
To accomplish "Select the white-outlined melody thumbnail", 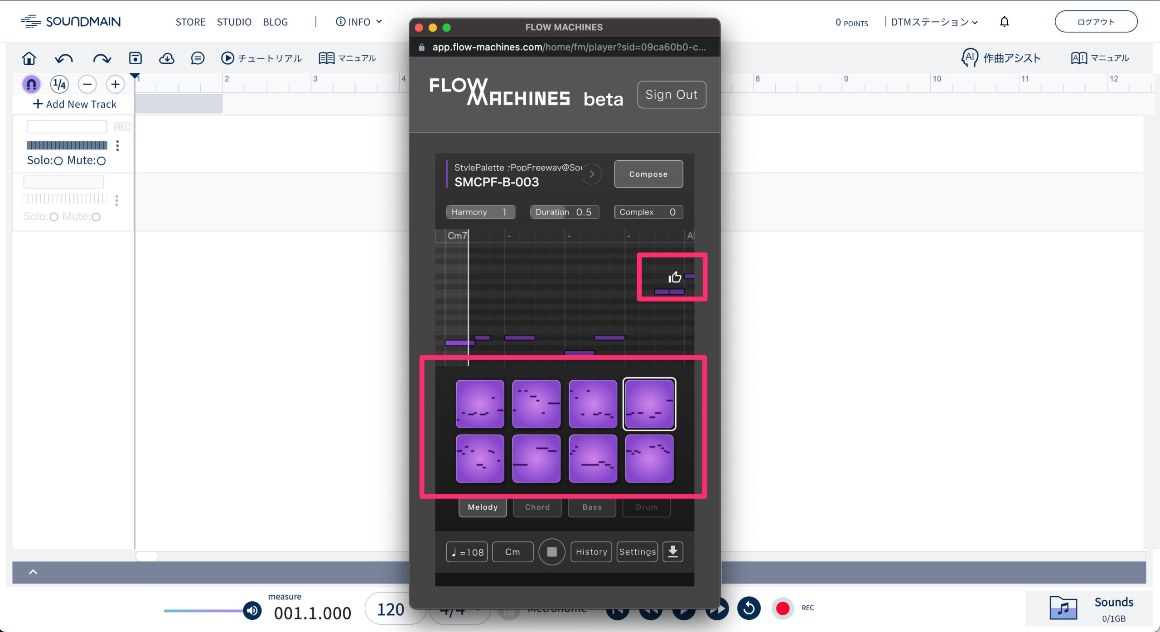I will click(649, 404).
